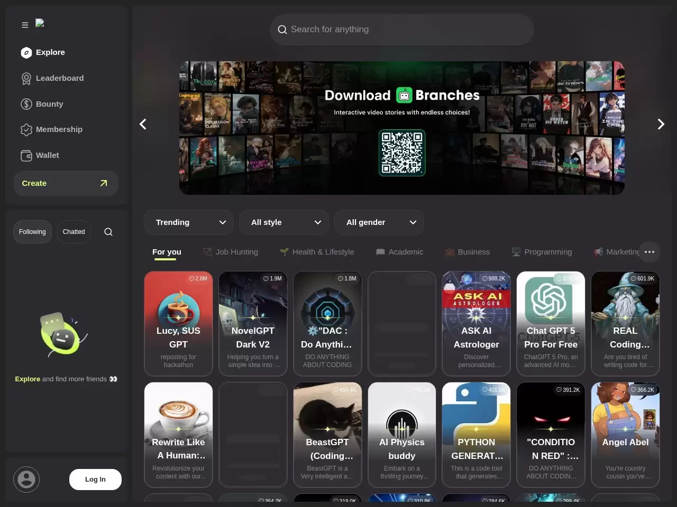Expand the All style dropdown
677x507 pixels.
point(284,222)
